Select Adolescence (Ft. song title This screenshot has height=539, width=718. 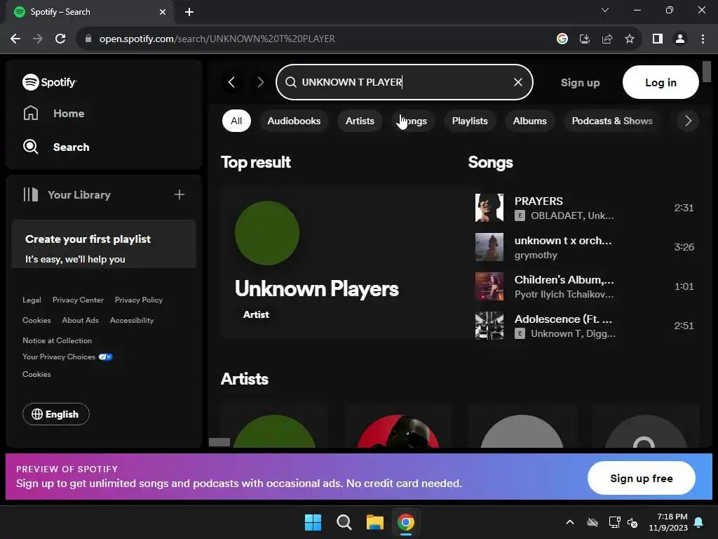coord(563,319)
